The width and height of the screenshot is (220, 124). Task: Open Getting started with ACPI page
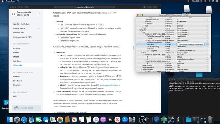[22, 37]
